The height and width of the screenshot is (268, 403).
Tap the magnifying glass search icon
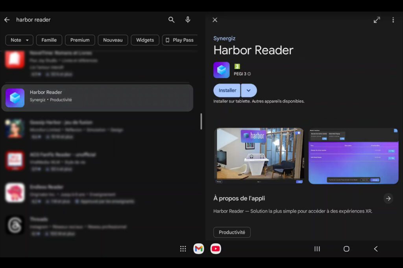[x=171, y=20]
